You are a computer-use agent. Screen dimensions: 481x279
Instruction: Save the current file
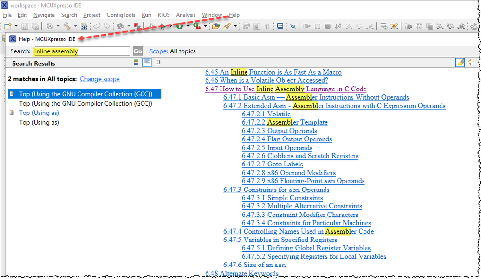tap(24, 26)
